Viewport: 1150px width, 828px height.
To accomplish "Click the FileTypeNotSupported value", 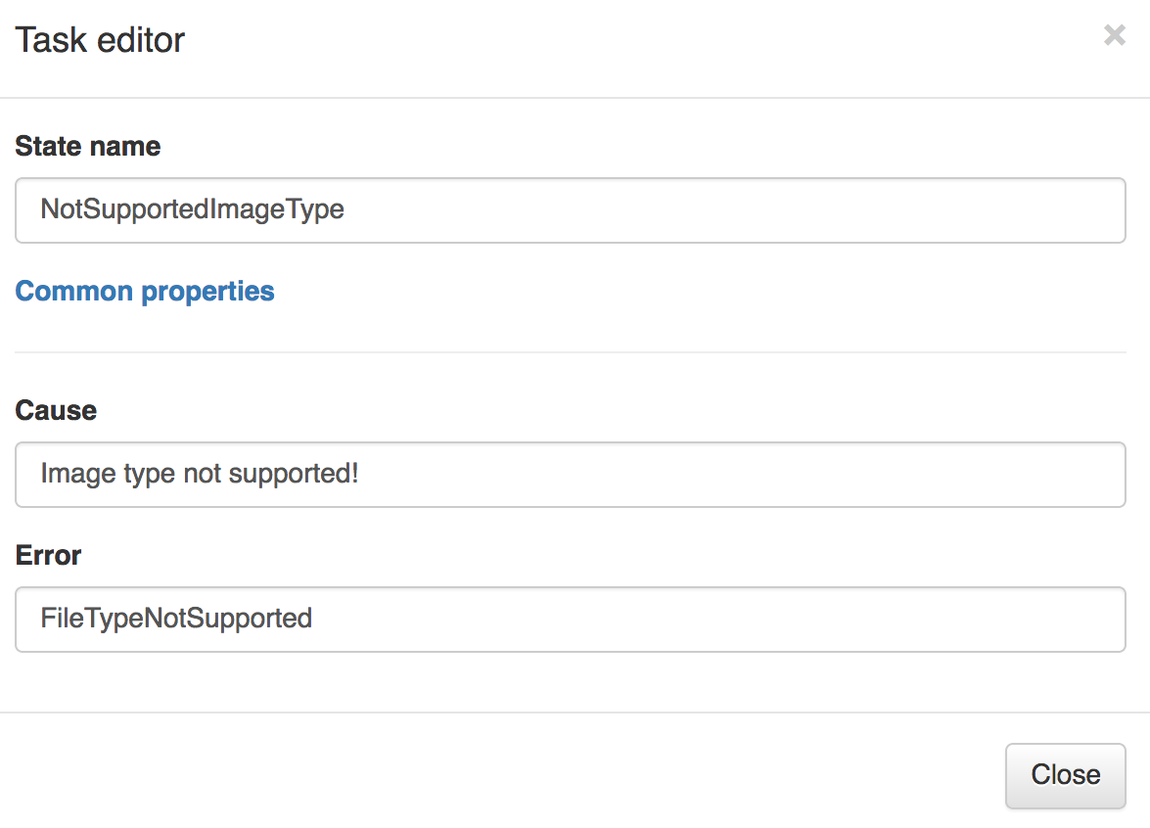I will pyautogui.click(x=176, y=619).
